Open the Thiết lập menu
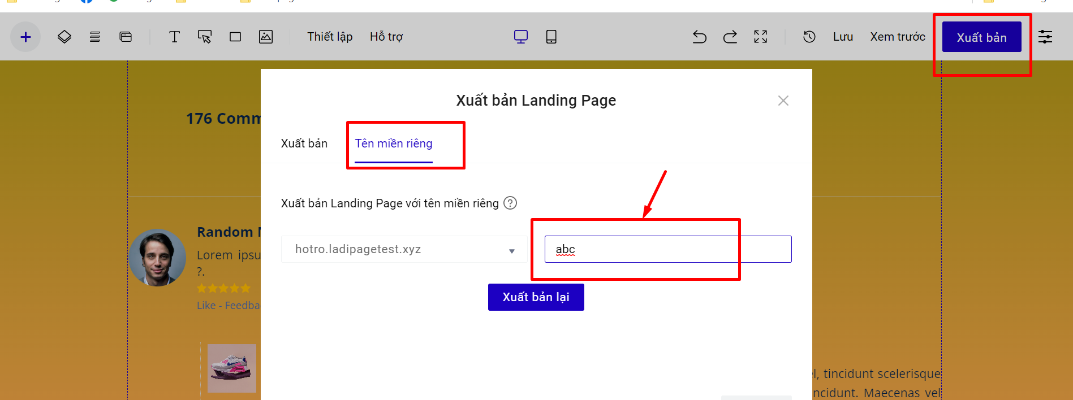This screenshot has width=1073, height=400. pos(330,37)
